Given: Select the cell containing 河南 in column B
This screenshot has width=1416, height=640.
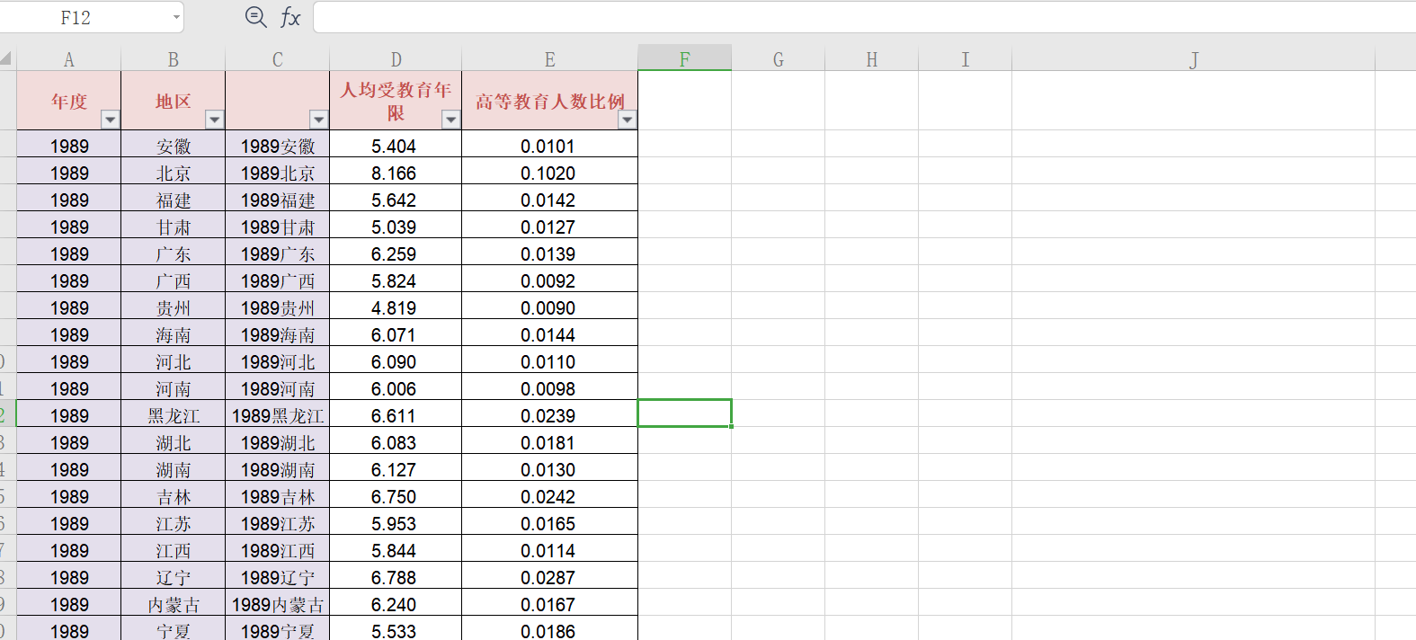Looking at the screenshot, I should coord(174,388).
